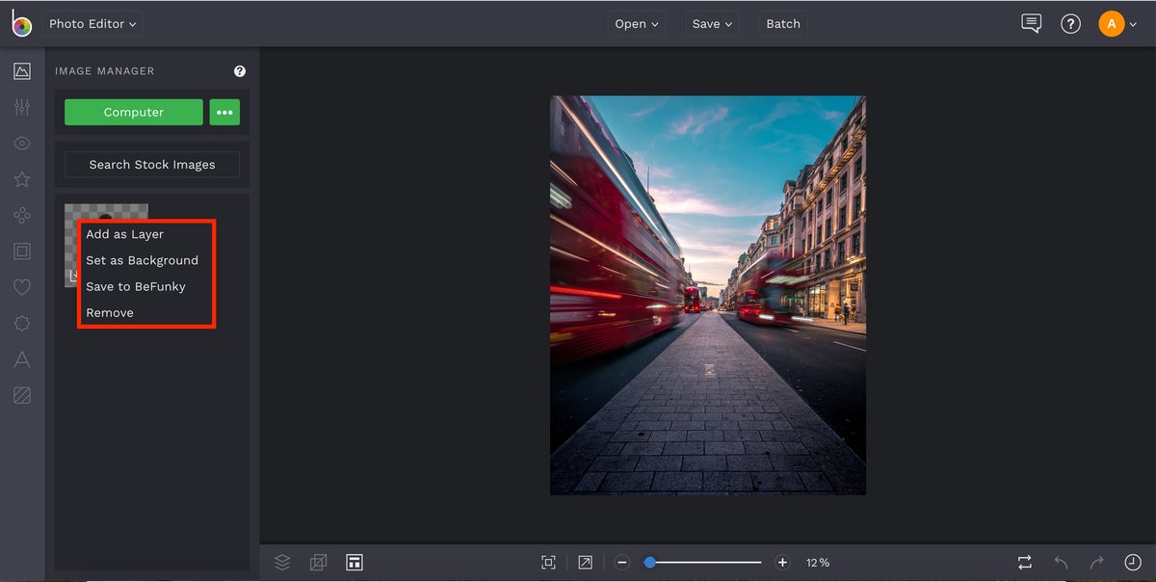Select the Text tool icon

21,359
